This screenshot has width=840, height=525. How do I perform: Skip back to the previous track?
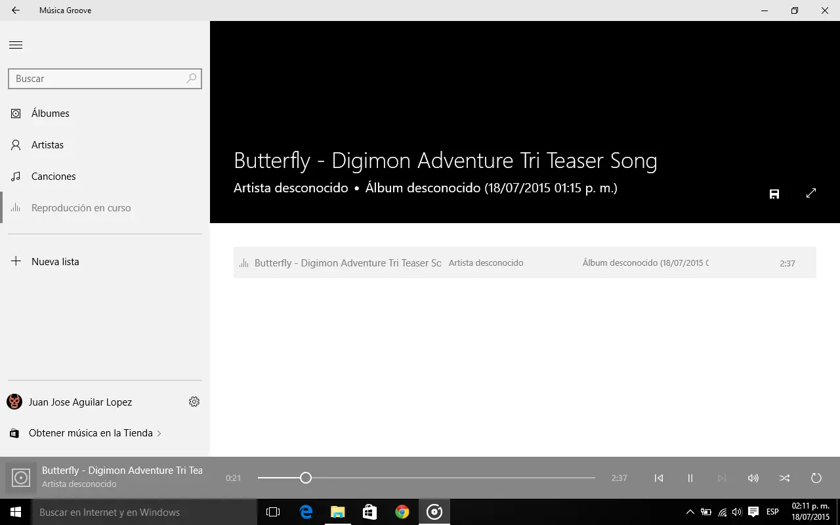coord(659,478)
